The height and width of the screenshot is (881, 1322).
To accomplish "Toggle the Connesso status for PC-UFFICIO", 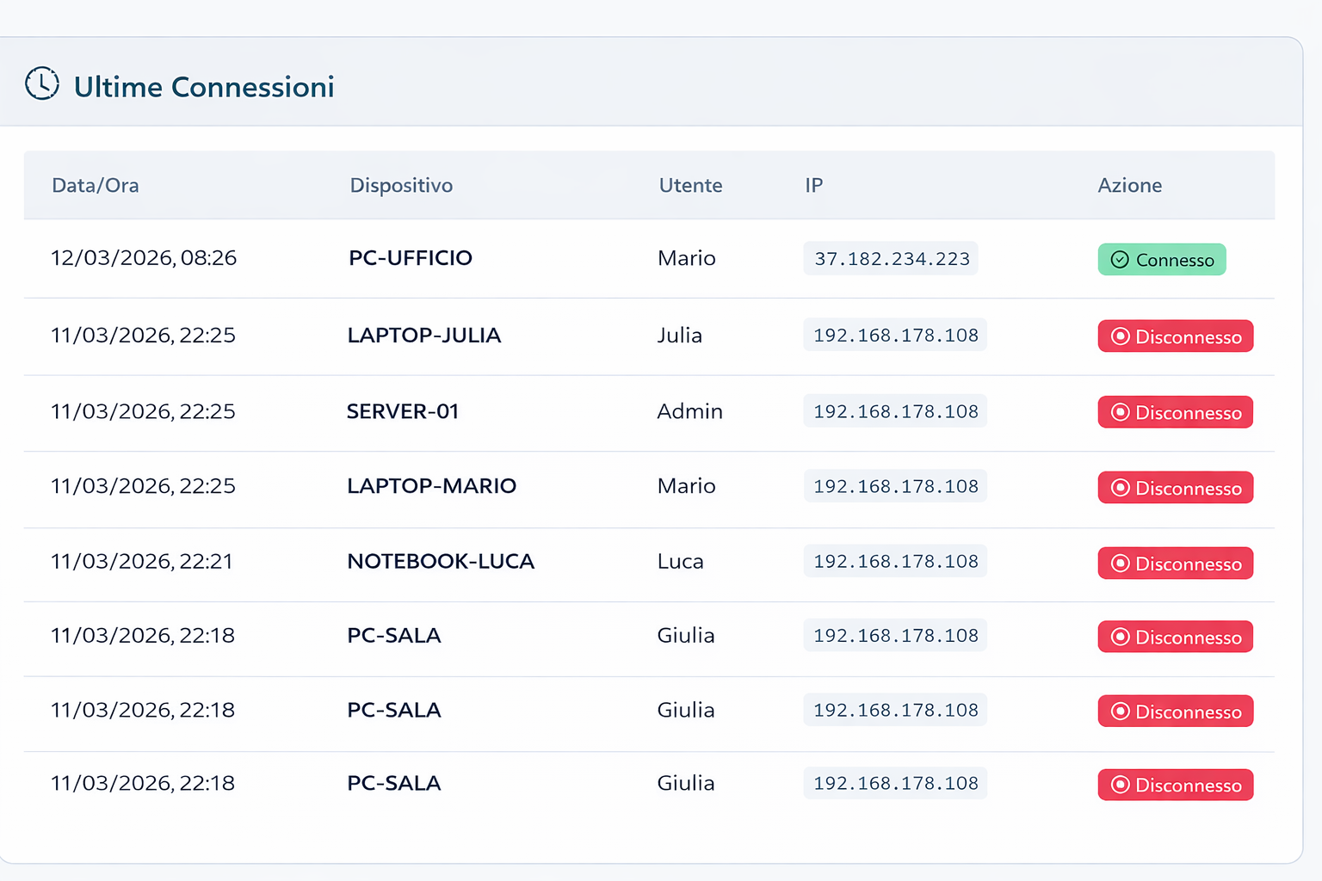I will (x=1162, y=259).
